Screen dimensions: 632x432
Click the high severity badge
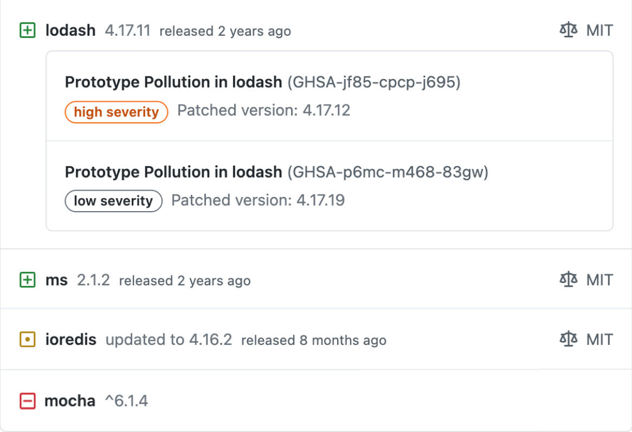[117, 112]
